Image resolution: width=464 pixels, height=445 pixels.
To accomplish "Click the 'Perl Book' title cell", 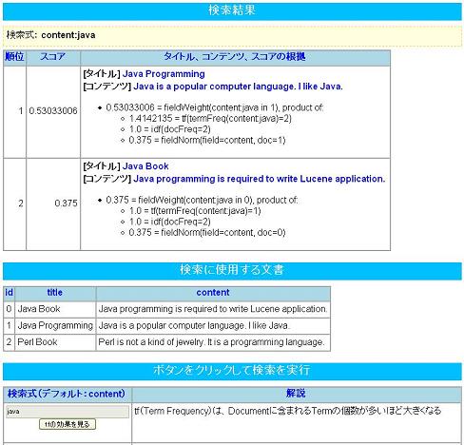I will pos(55,342).
